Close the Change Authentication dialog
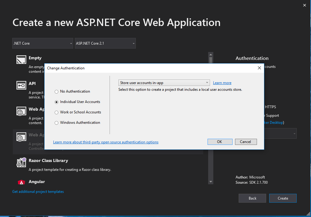This screenshot has width=311, height=217. coord(259,68)
